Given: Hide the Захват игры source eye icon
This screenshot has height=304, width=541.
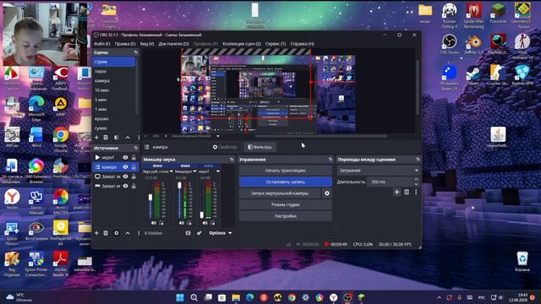Looking at the screenshot, I should [125, 186].
